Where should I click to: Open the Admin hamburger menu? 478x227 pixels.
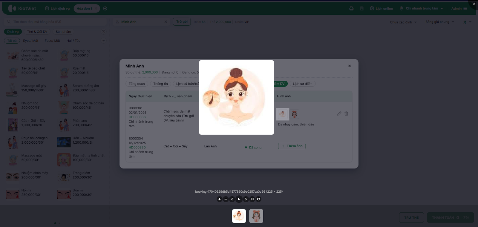point(465,9)
